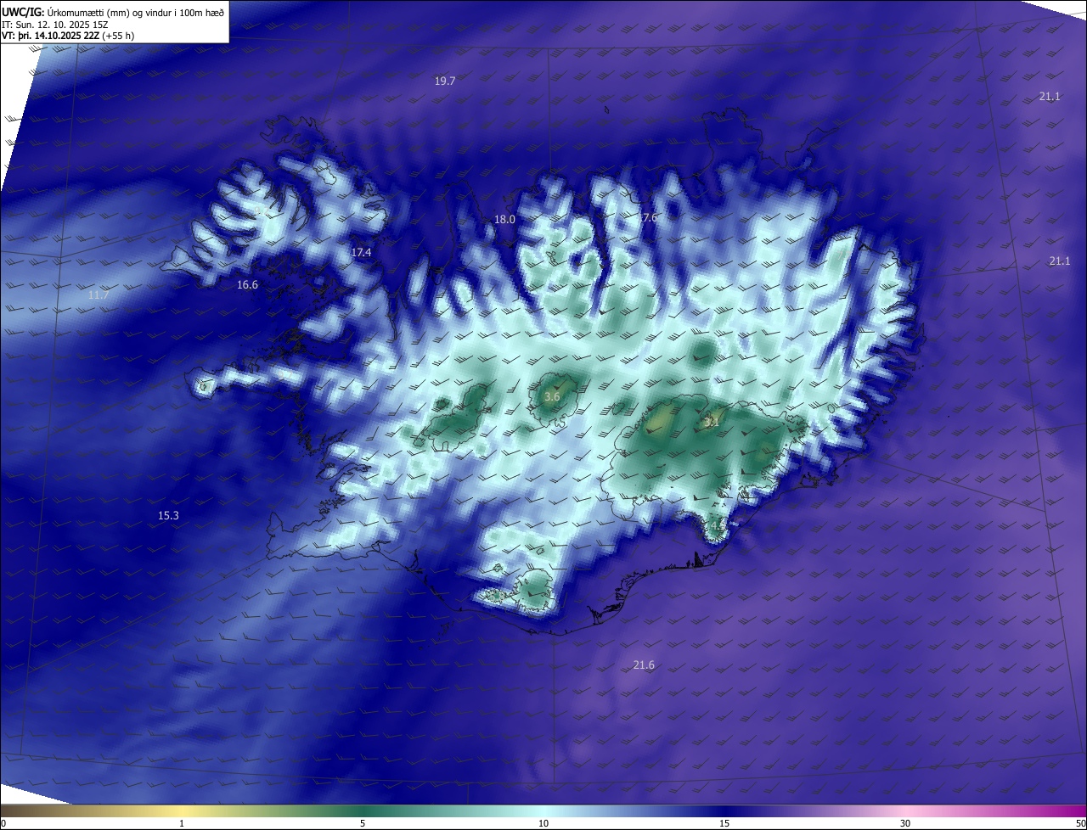Click the colorbar tick label '5'
The image size is (1087, 830).
tap(363, 823)
